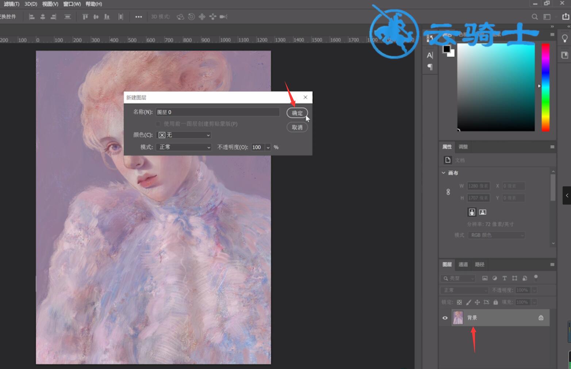Click distribute horizontally icon in options bar
The width and height of the screenshot is (571, 369).
[121, 17]
